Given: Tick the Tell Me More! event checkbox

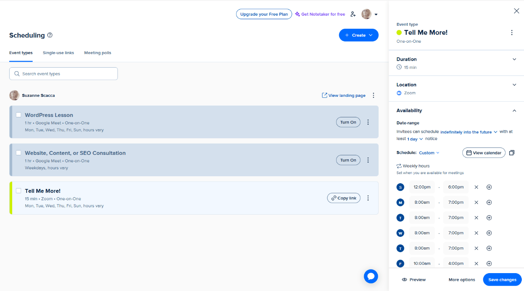Looking at the screenshot, I should pyautogui.click(x=19, y=191).
